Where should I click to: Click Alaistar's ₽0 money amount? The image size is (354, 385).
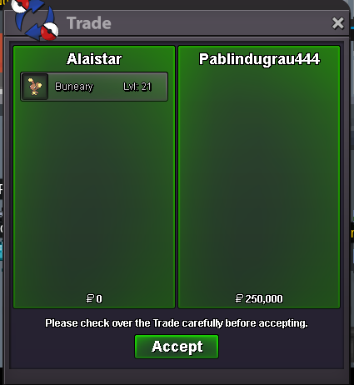[x=94, y=298]
